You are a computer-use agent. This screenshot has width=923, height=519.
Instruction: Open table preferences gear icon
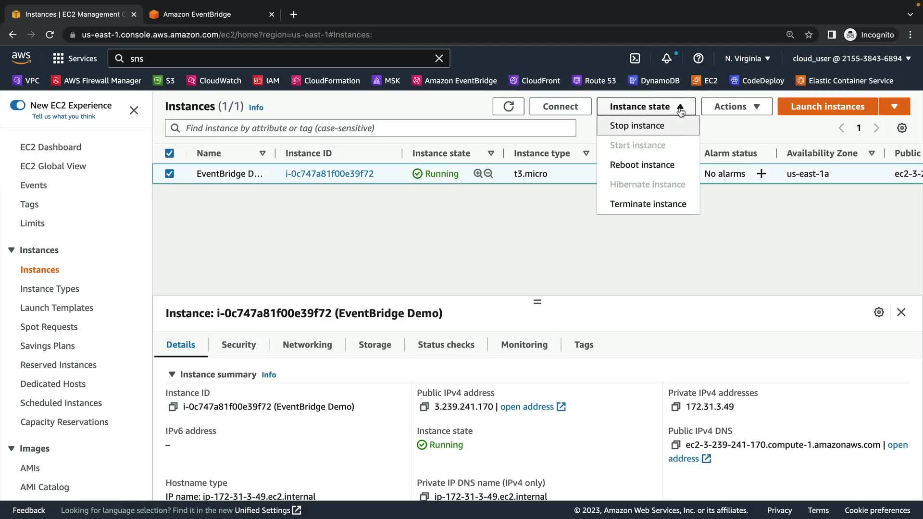pyautogui.click(x=902, y=128)
